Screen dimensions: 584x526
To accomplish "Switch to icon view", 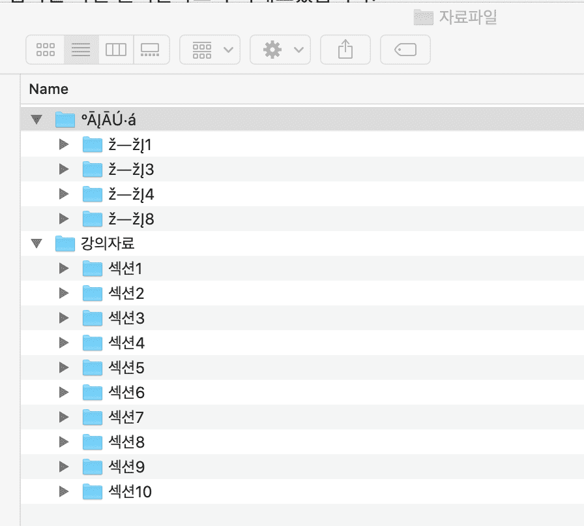I will 46,50.
